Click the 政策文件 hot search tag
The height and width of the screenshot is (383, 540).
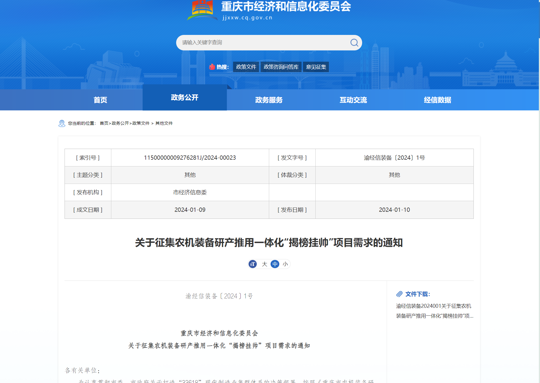[246, 67]
